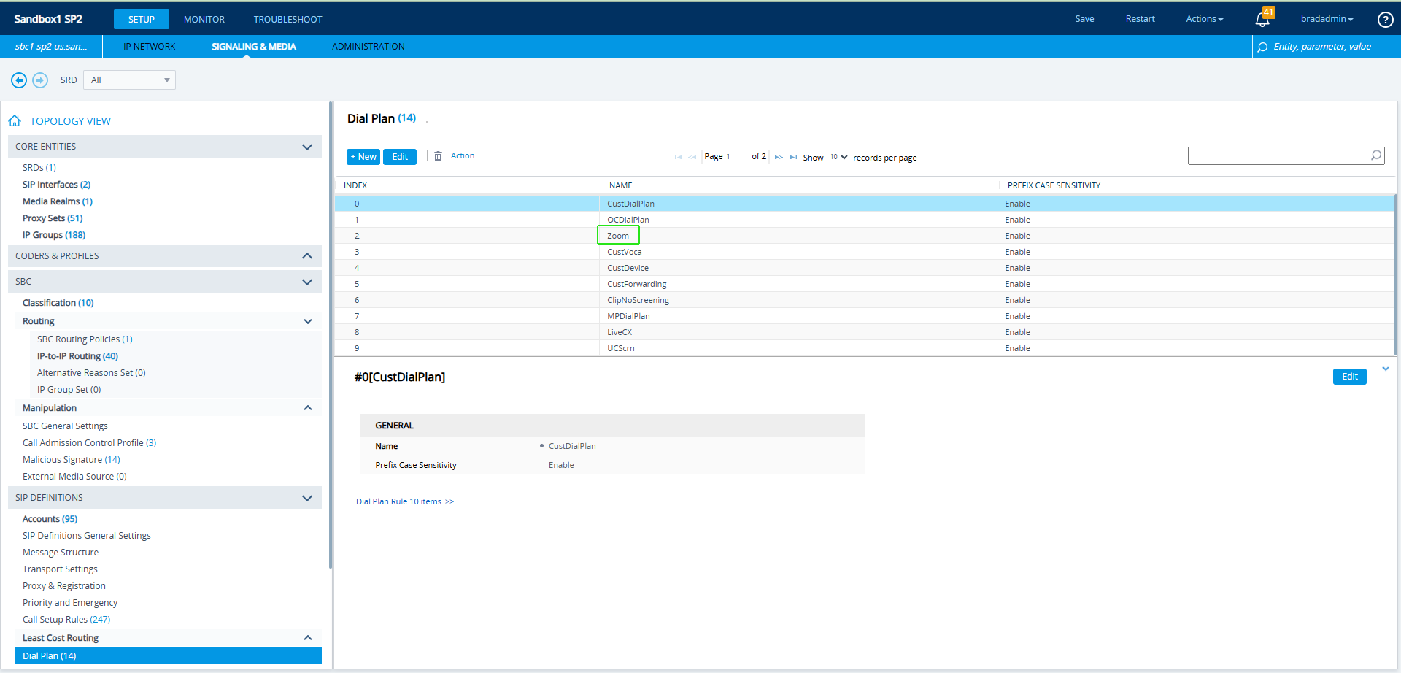Collapse the Core Entities section
Image resolution: width=1401 pixels, height=673 pixels.
(x=307, y=147)
